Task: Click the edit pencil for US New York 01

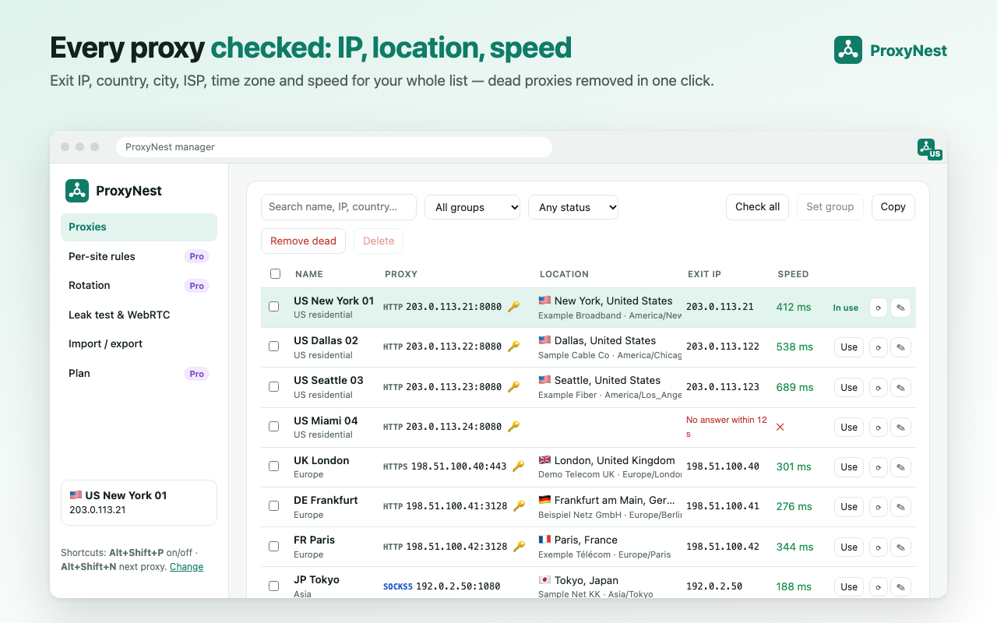Action: tap(900, 308)
